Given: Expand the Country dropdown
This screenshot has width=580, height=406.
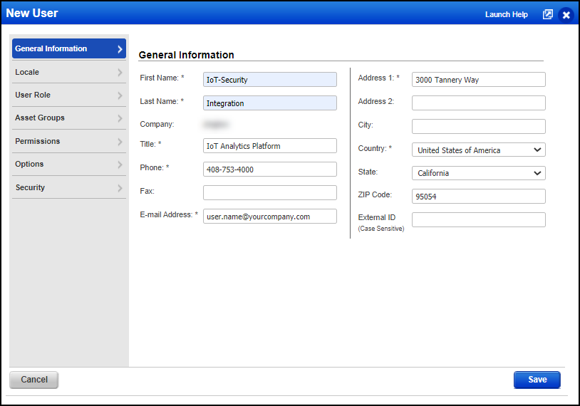Looking at the screenshot, I should click(478, 150).
